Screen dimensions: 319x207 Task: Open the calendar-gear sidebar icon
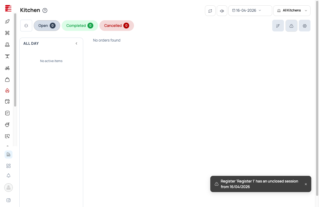(x=7, y=102)
